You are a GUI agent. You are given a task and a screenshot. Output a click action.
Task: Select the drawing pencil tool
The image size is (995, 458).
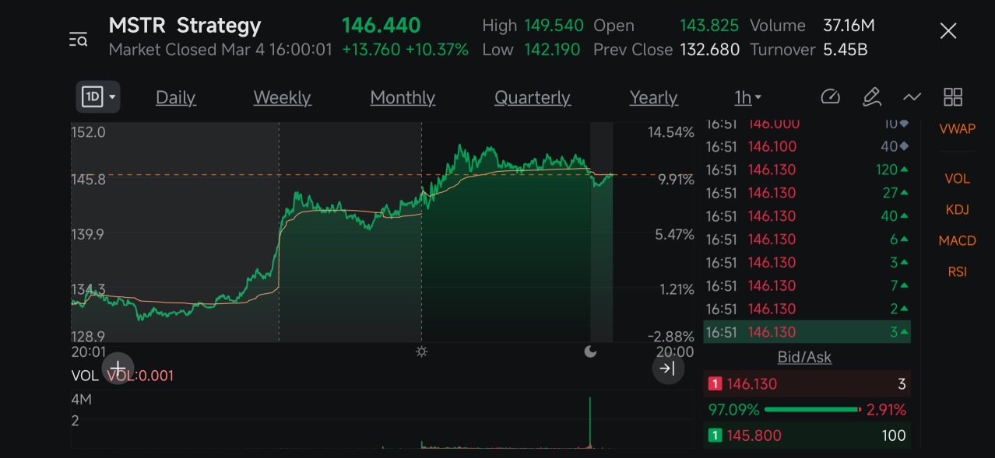pyautogui.click(x=871, y=97)
